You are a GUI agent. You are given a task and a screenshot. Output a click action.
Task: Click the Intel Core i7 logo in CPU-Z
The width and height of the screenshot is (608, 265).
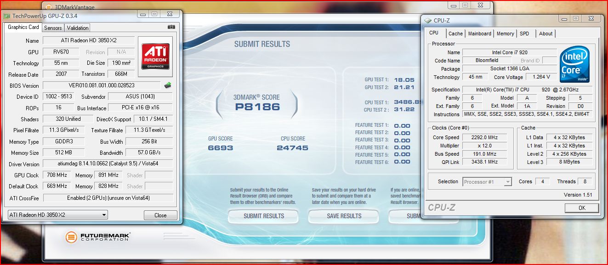click(x=575, y=64)
